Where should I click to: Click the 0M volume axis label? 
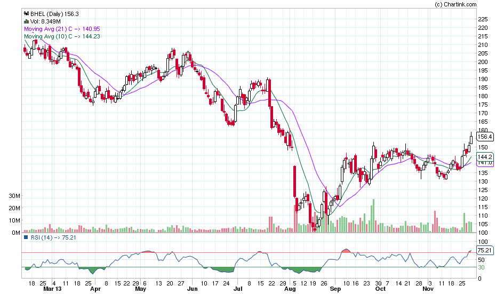tap(16, 233)
